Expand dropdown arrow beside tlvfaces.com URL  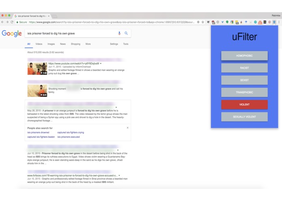[x=119, y=175]
